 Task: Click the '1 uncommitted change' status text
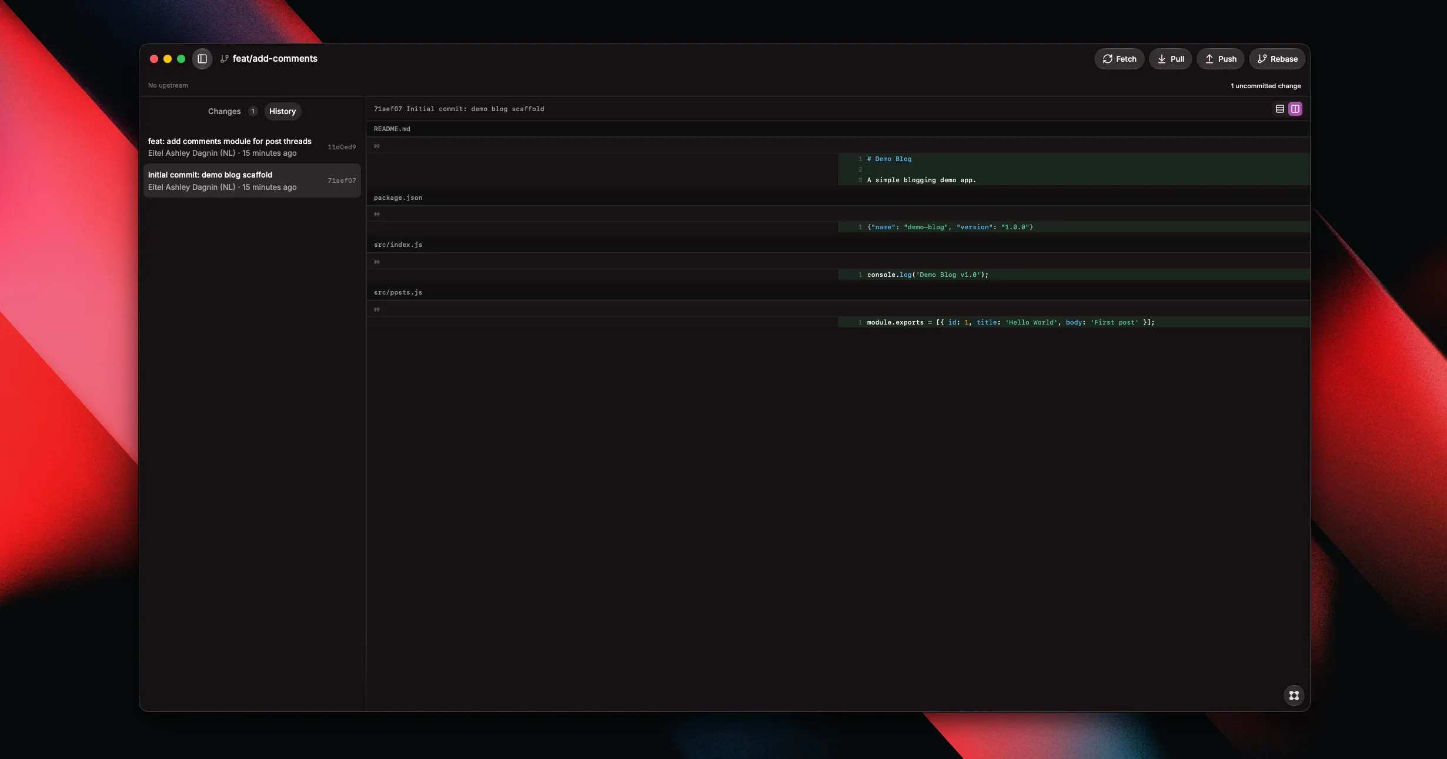(x=1265, y=86)
